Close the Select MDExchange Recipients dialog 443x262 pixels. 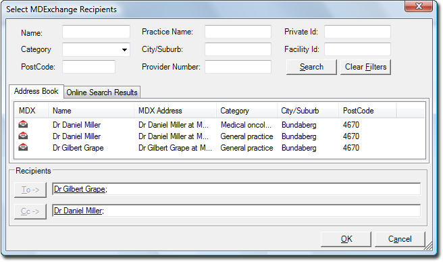[x=419, y=6]
